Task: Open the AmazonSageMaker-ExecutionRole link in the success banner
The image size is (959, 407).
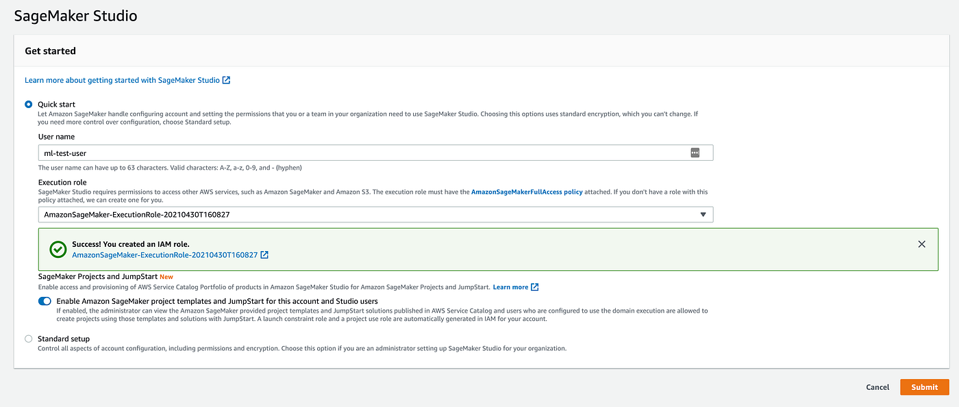Action: 164,255
